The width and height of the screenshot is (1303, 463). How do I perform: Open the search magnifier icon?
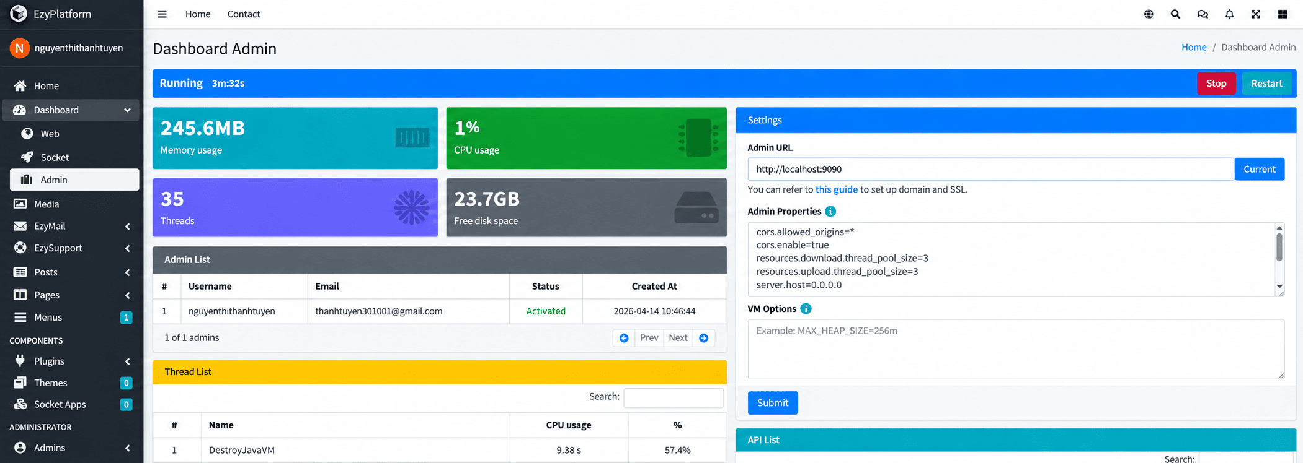coord(1175,14)
